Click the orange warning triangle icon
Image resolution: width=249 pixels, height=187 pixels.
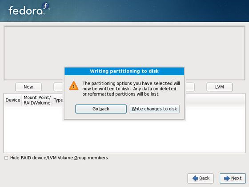(x=74, y=86)
